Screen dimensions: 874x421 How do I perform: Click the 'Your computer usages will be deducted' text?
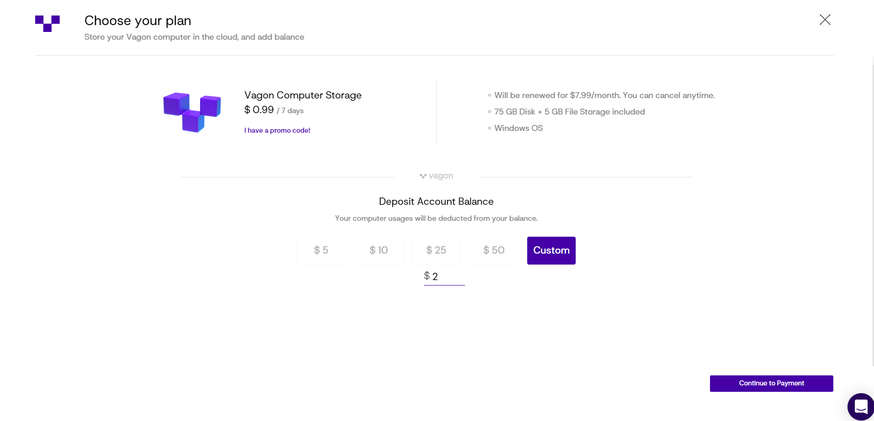point(436,218)
